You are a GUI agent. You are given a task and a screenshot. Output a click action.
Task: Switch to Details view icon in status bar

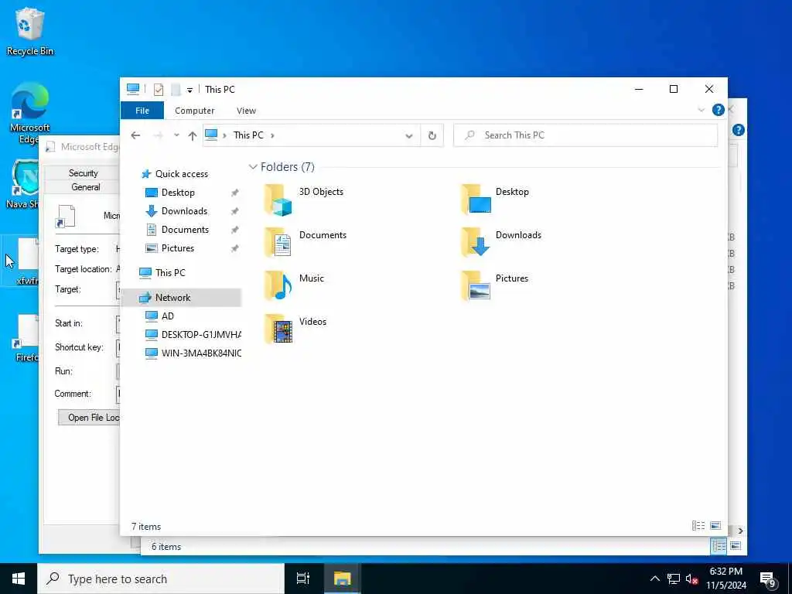[x=698, y=526]
